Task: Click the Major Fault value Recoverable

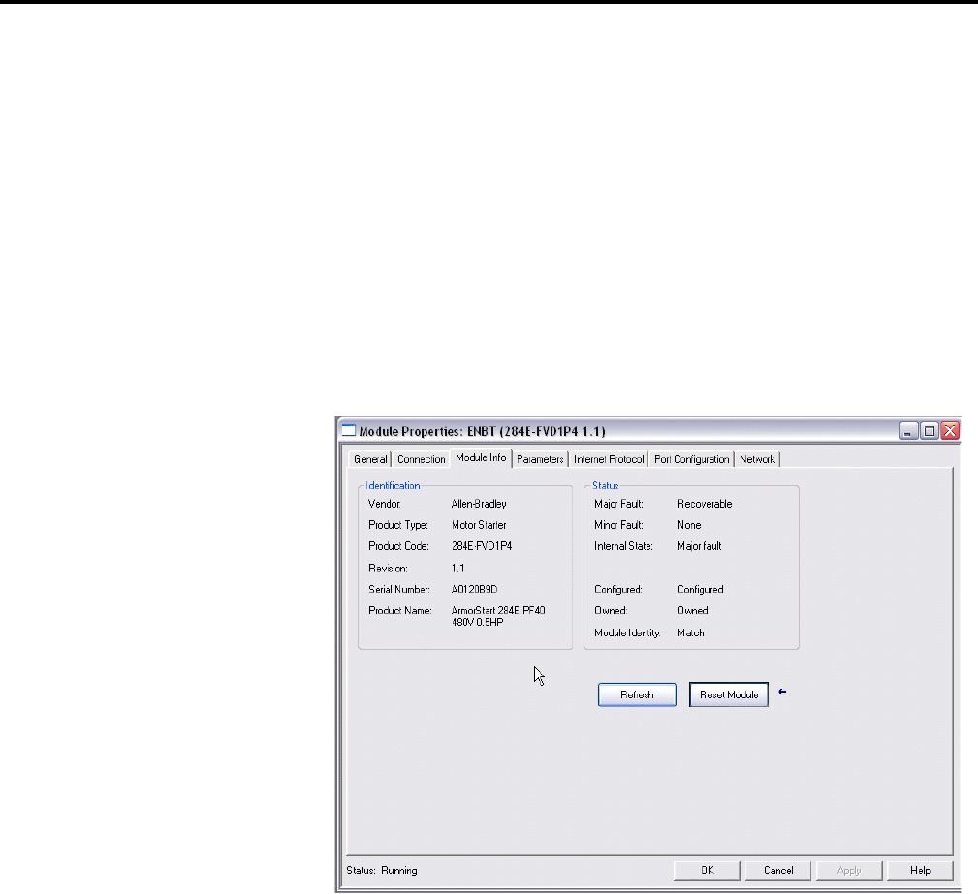Action: pos(705,504)
